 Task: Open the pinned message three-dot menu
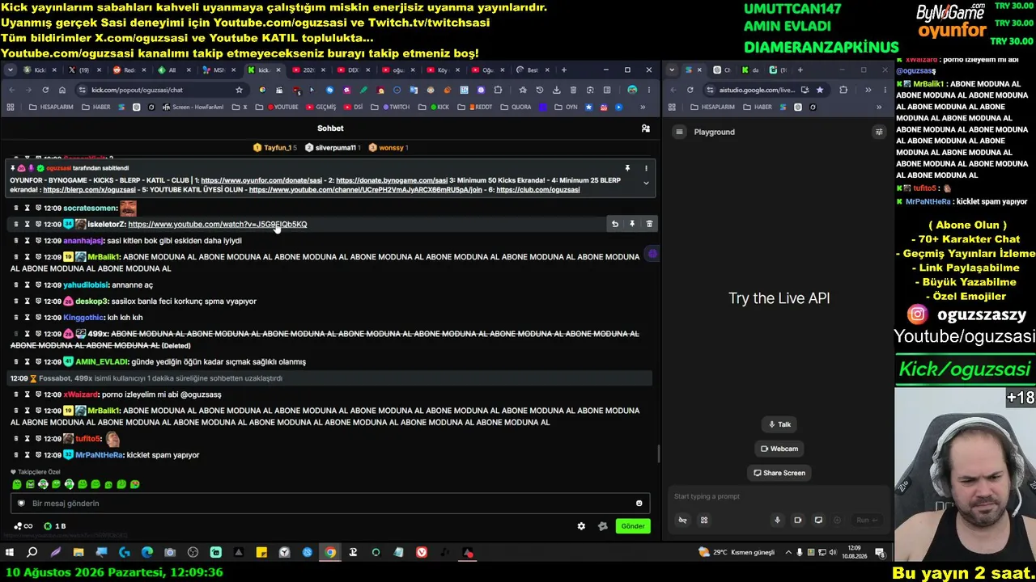tap(646, 168)
